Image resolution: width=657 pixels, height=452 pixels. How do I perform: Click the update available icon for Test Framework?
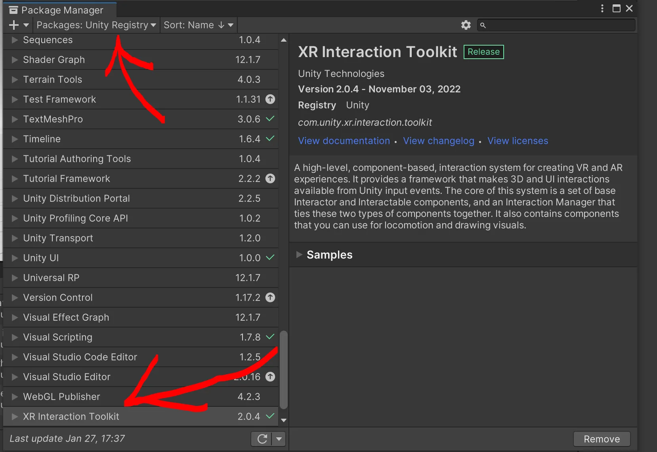[x=270, y=99]
